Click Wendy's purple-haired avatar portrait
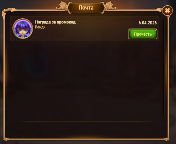This screenshot has height=144, width=176. pyautogui.click(x=23, y=29)
